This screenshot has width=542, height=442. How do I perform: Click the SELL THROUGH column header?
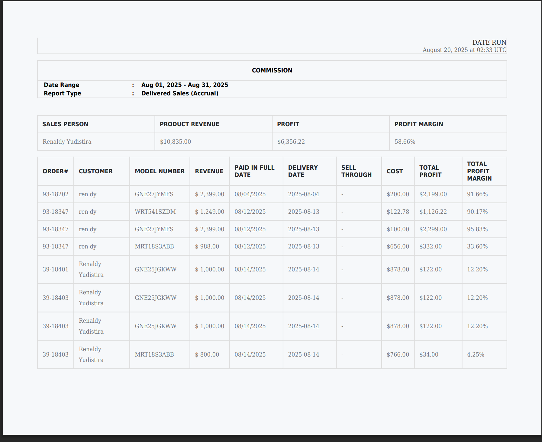[x=356, y=171]
